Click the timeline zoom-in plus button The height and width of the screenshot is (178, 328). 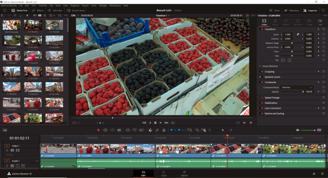(x=231, y=130)
